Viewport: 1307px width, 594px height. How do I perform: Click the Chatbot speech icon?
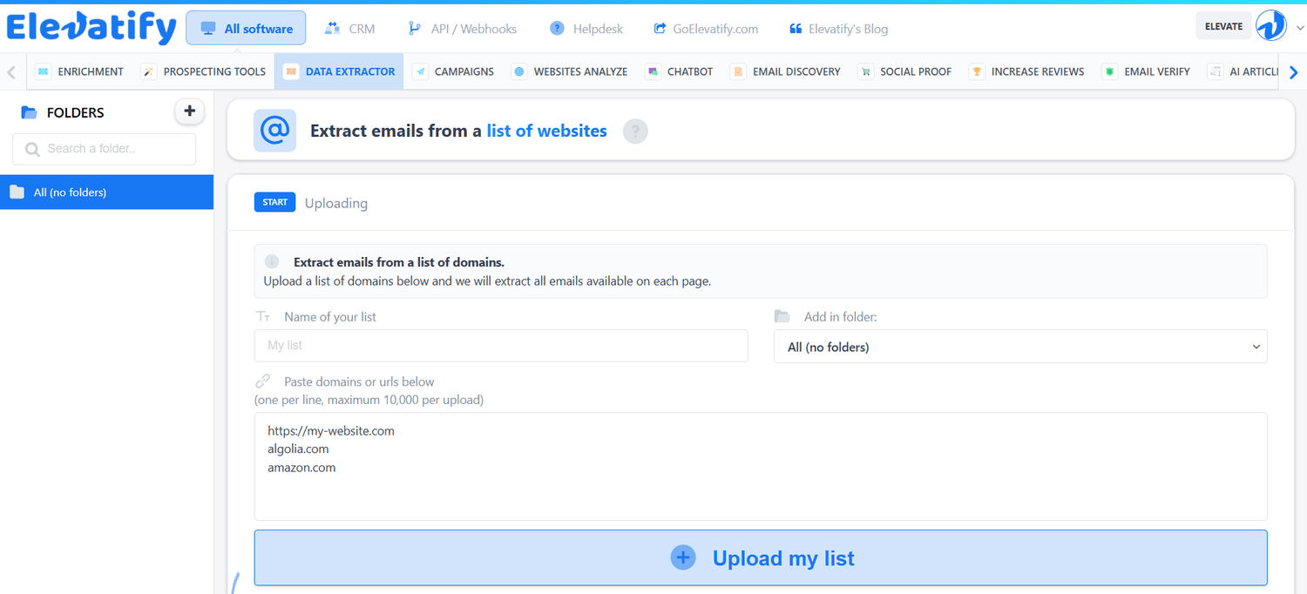pos(653,71)
